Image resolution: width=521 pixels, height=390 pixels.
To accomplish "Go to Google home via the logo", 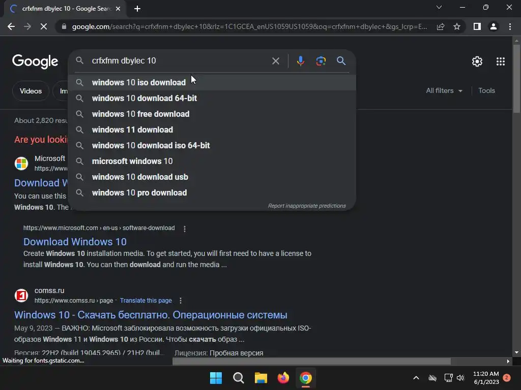I will 35,61.
